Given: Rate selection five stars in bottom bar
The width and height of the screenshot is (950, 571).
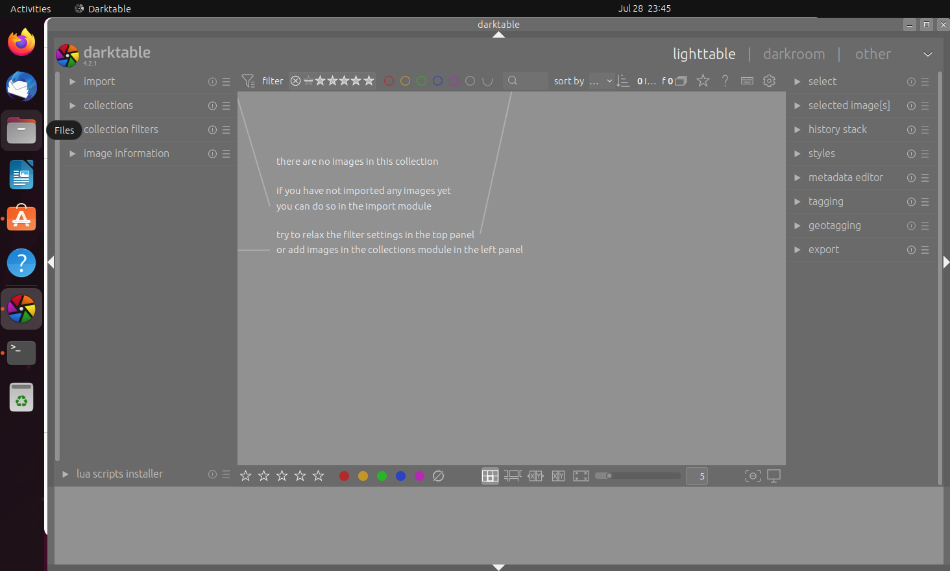Looking at the screenshot, I should point(318,476).
